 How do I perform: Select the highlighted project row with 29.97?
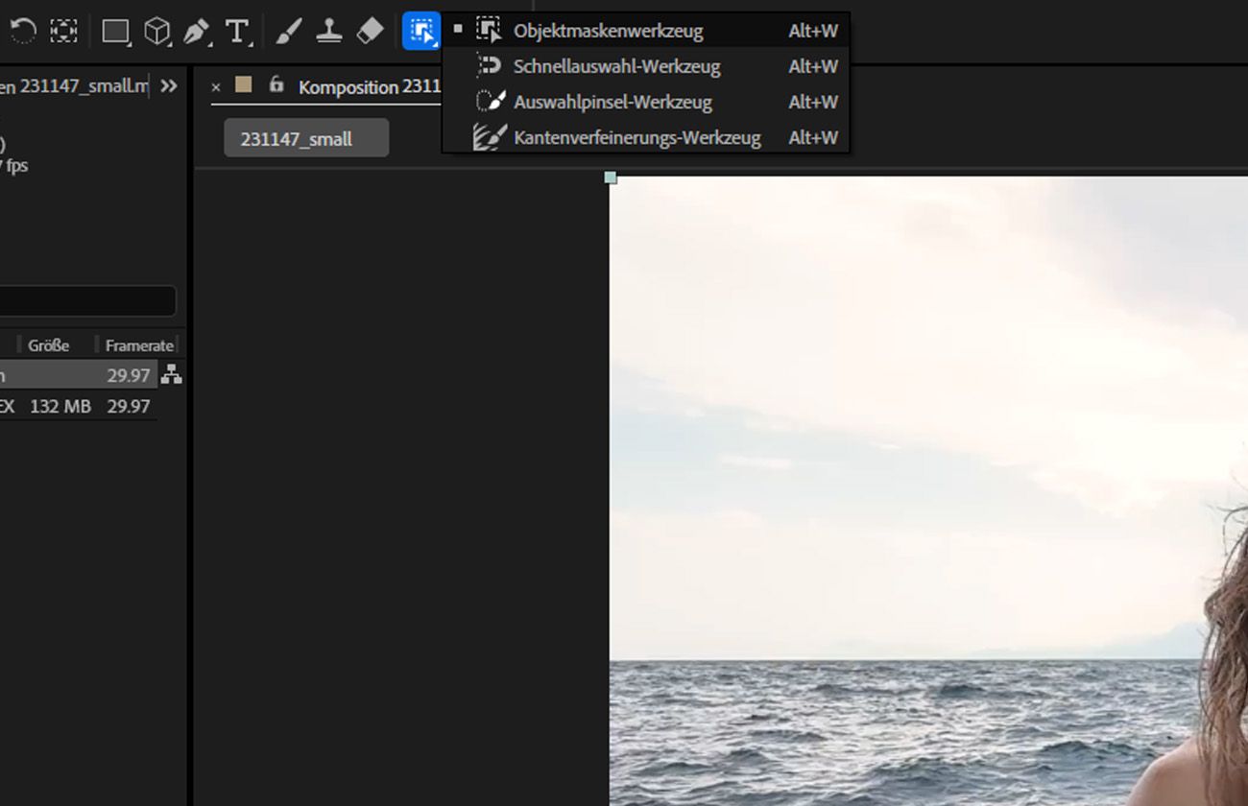click(x=79, y=375)
